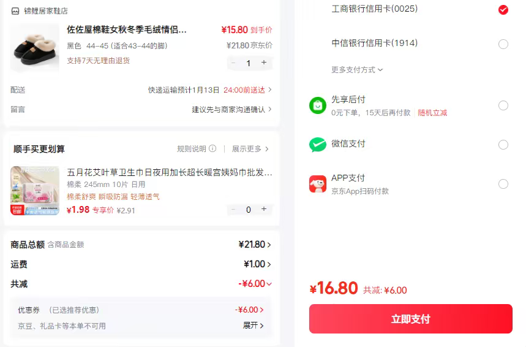Open the 配送 delivery time option
The image size is (526, 347).
point(209,90)
